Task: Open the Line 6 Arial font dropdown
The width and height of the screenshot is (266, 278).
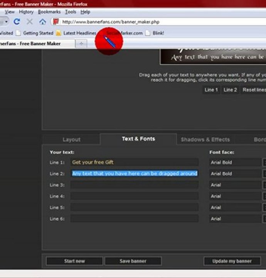Action: (237, 219)
